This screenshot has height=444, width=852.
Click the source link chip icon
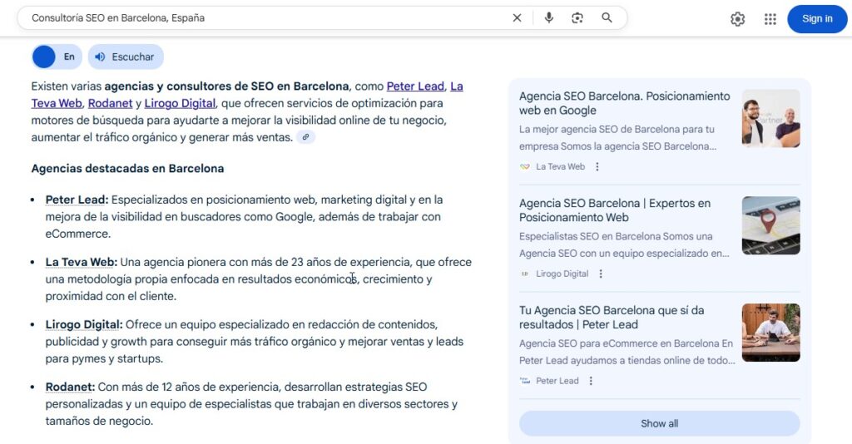(x=306, y=137)
